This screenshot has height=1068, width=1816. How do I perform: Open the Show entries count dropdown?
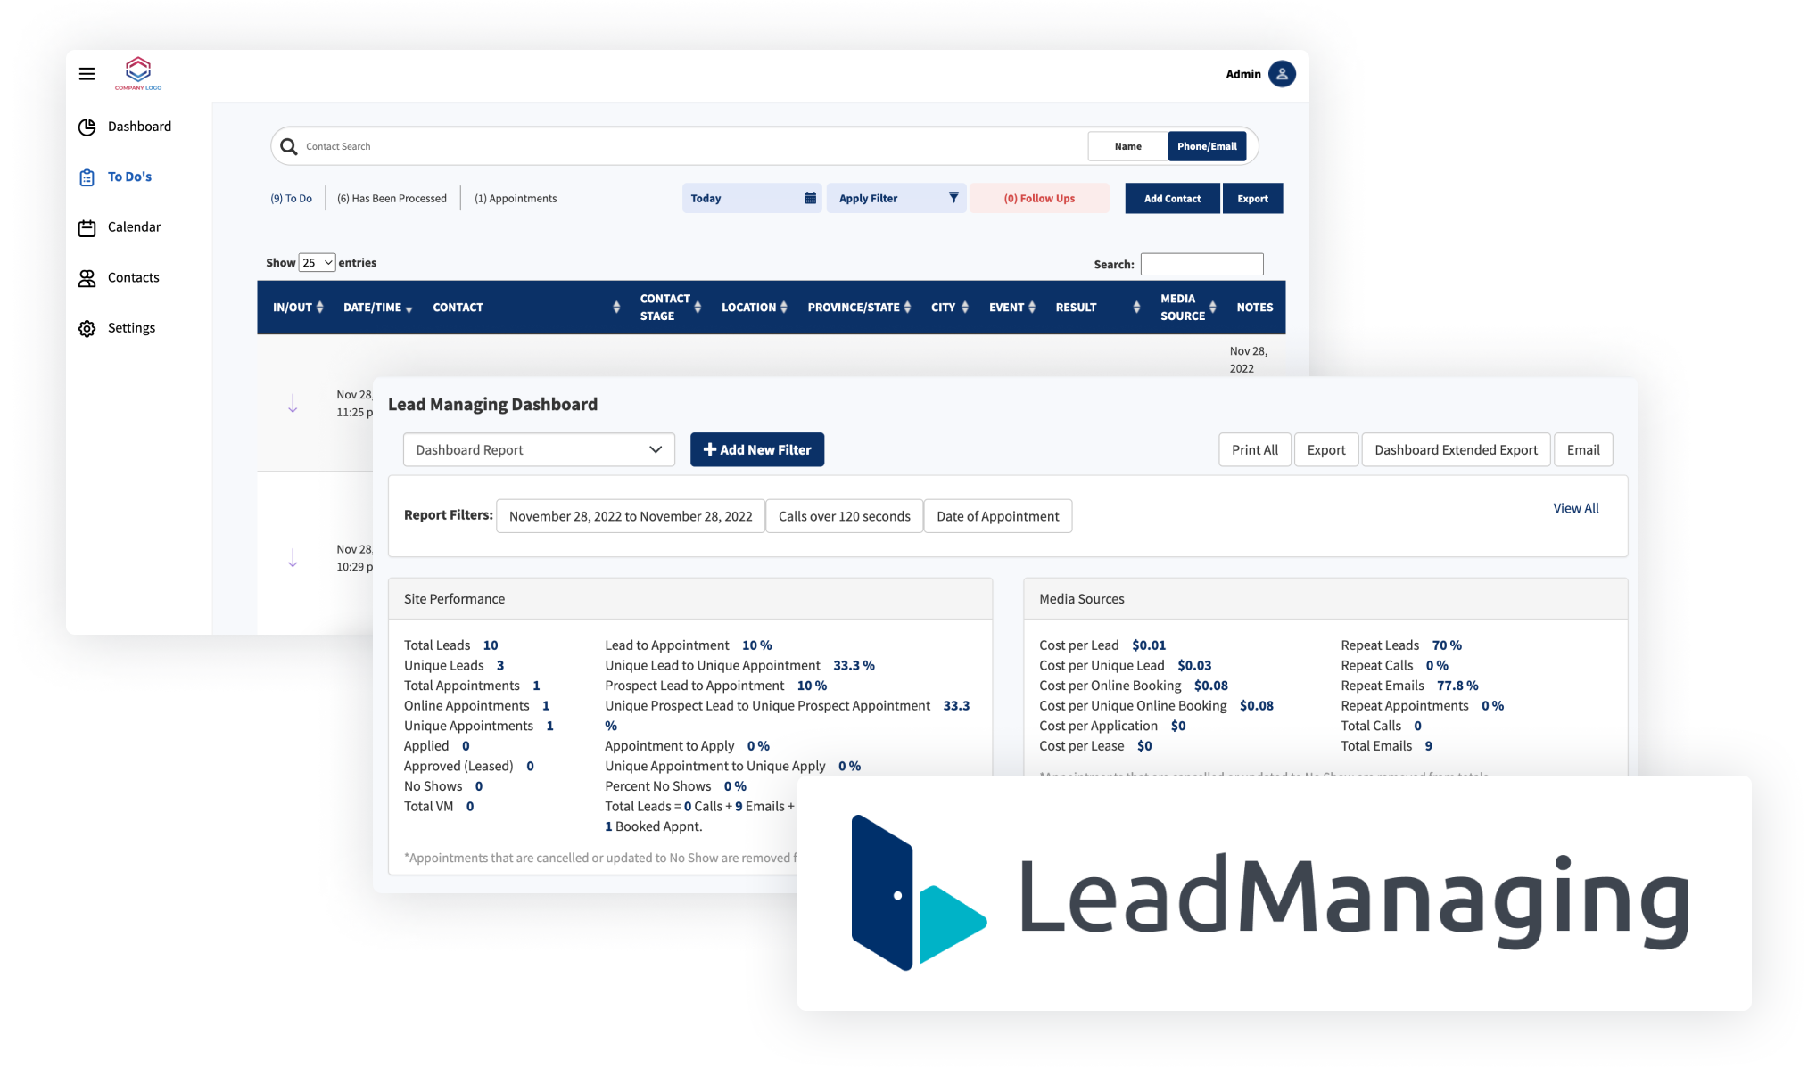(317, 263)
